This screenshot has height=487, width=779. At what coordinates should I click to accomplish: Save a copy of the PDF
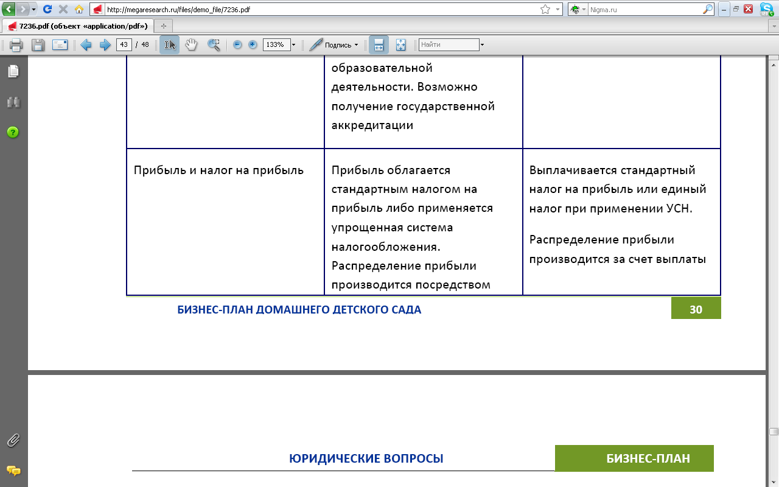click(x=38, y=44)
